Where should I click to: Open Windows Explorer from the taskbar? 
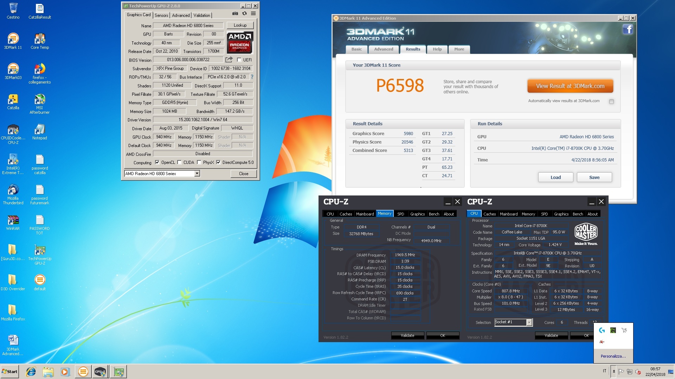[x=48, y=372]
